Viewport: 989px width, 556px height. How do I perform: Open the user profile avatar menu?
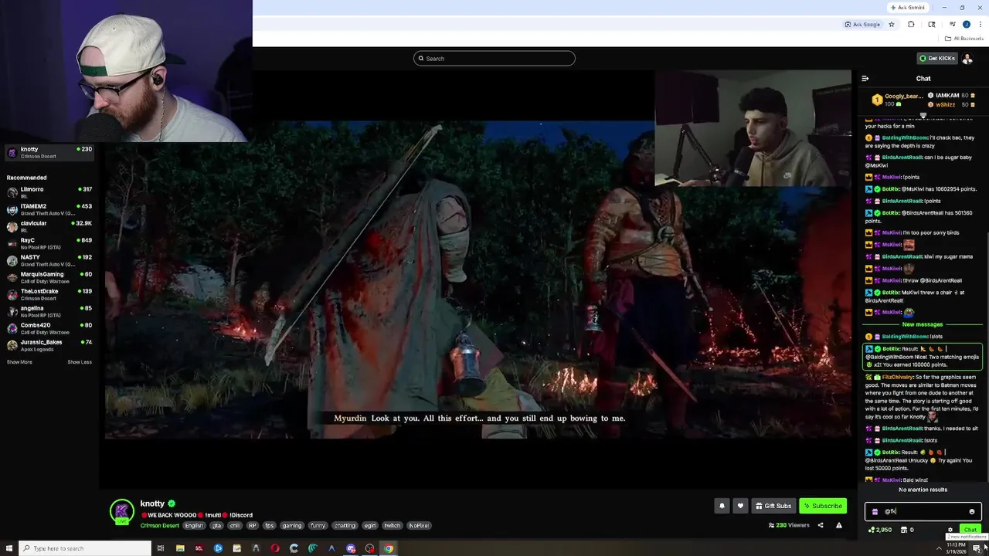(x=967, y=59)
